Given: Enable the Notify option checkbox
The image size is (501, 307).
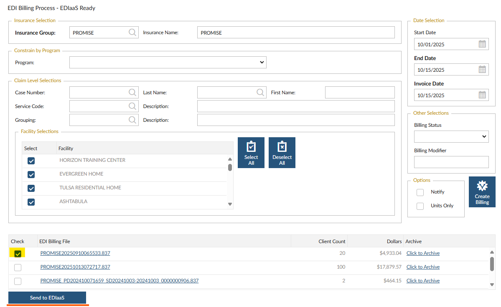Looking at the screenshot, I should (x=420, y=192).
